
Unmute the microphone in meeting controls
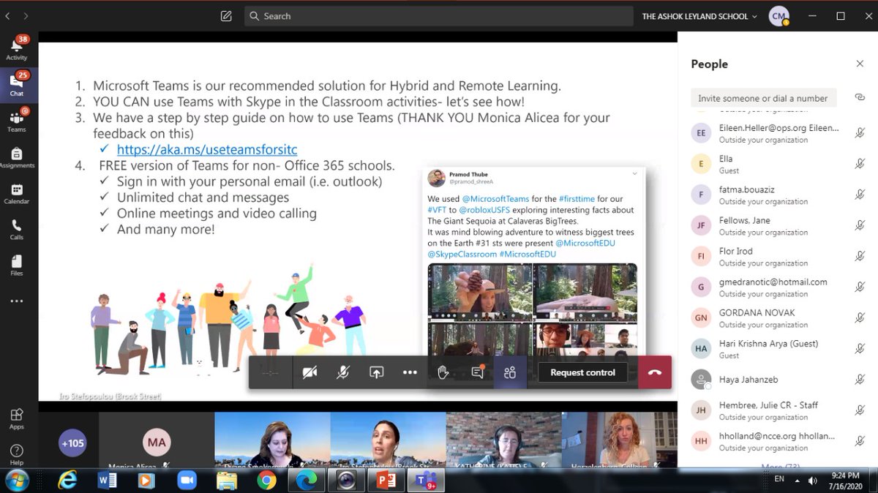pyautogui.click(x=342, y=372)
